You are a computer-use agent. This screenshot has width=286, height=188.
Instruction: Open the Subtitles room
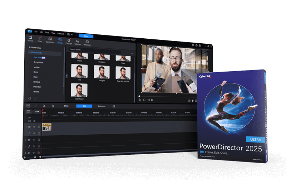point(78,42)
